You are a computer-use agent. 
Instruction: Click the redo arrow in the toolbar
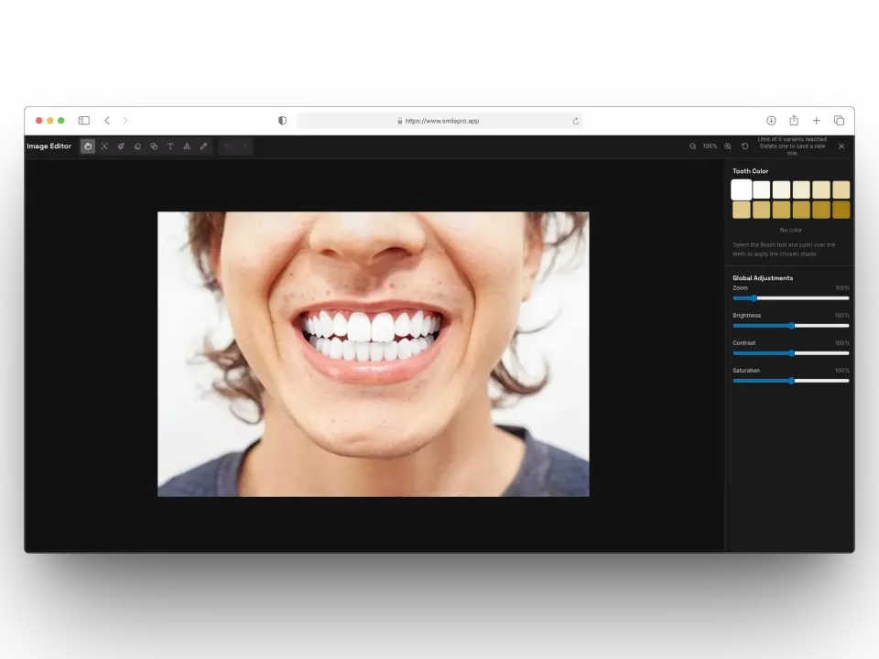[x=244, y=146]
